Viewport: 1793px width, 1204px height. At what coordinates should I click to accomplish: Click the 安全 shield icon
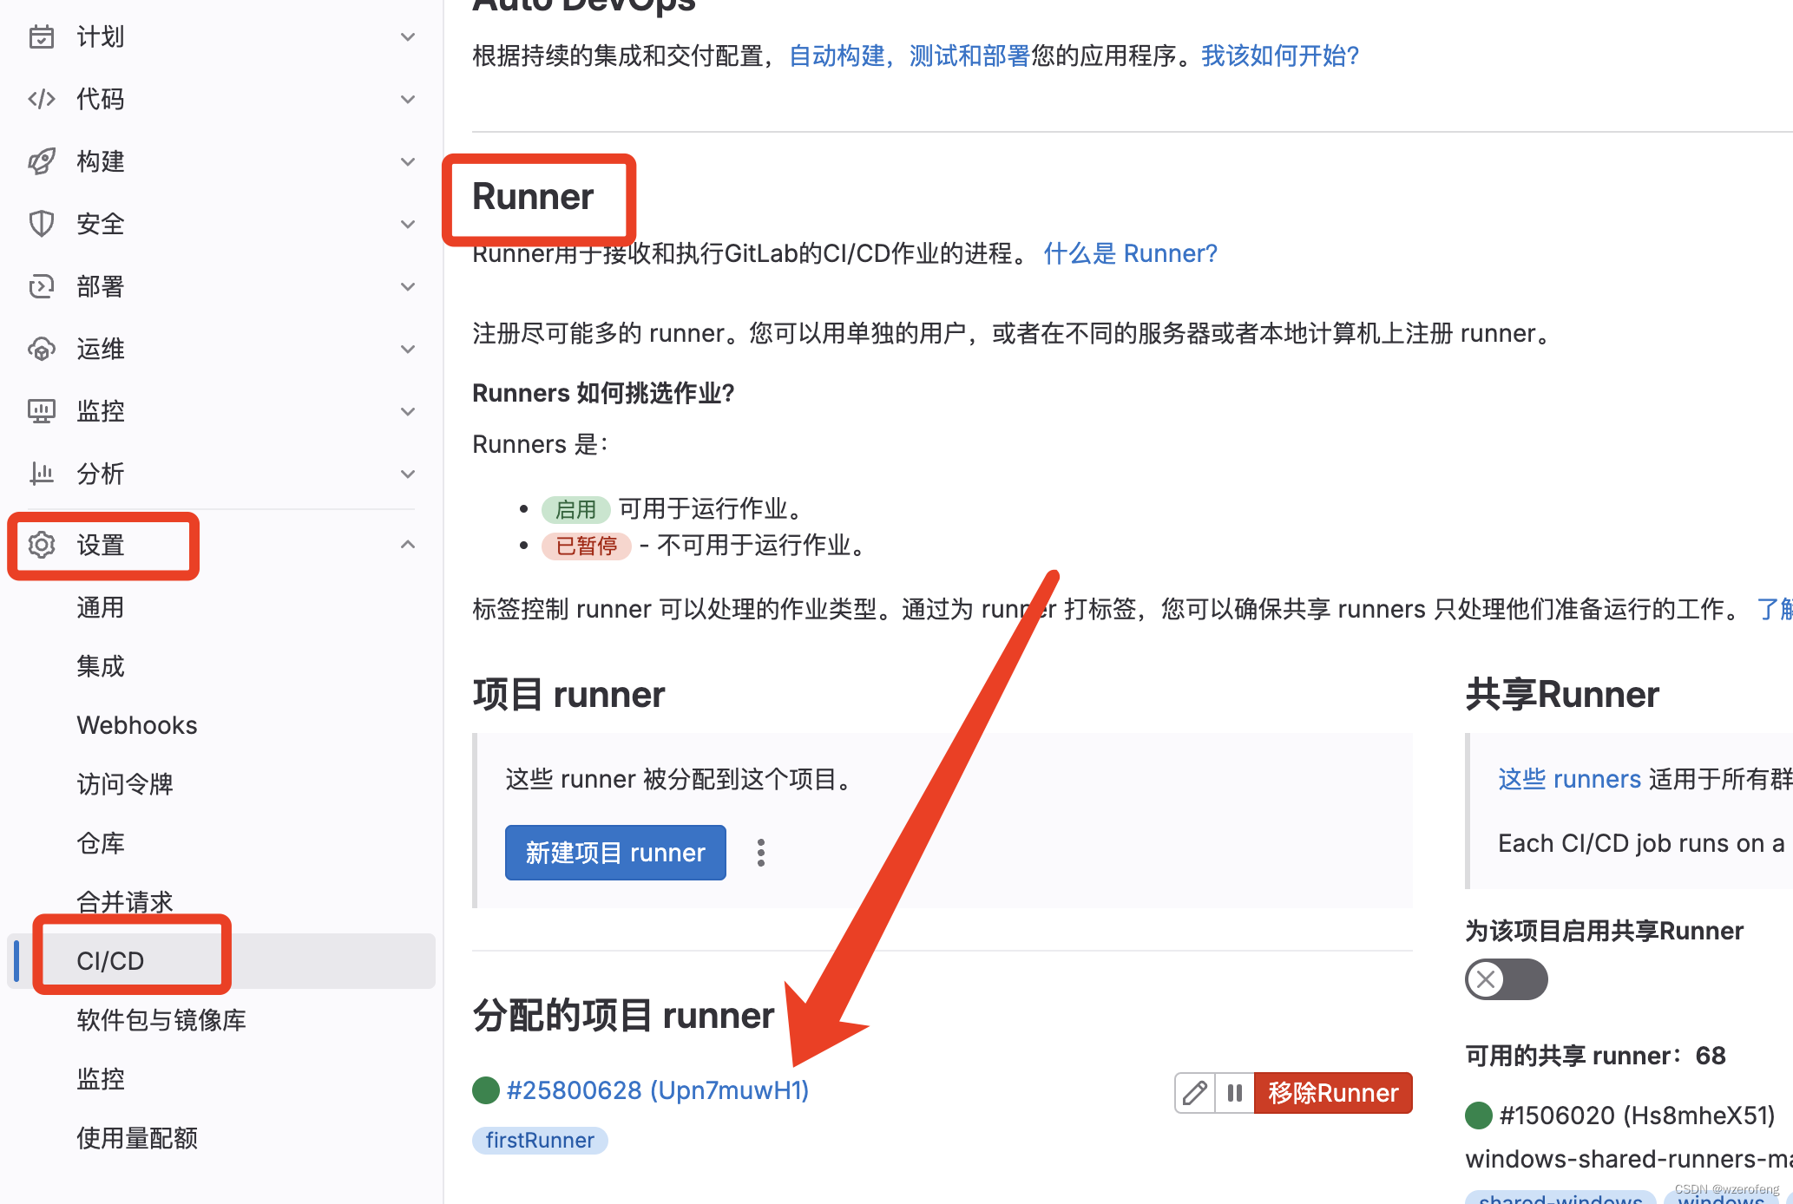[x=41, y=224]
